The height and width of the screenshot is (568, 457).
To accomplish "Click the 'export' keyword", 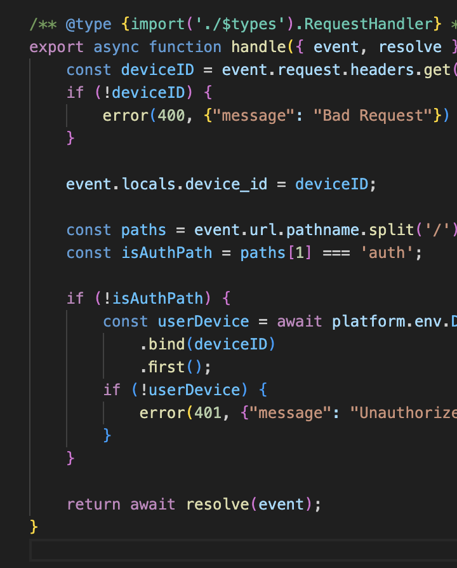I will [56, 48].
